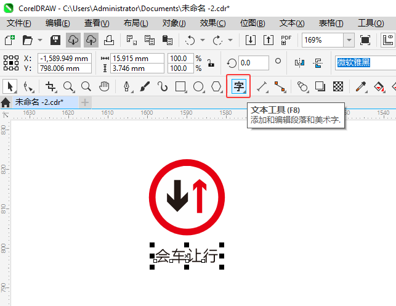The image size is (396, 306).
Task: Open the 效果(C) menu
Action: [212, 23]
